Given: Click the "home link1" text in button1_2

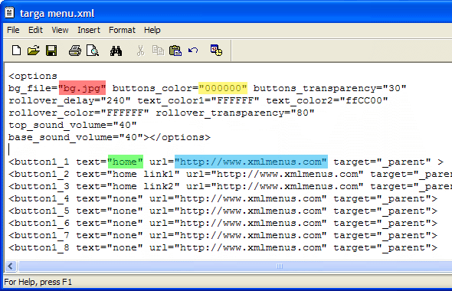Looking at the screenshot, I should pyautogui.click(x=143, y=174).
